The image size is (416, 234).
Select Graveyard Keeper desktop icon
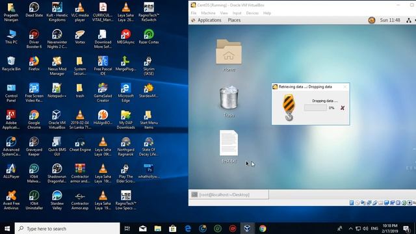pos(34,146)
